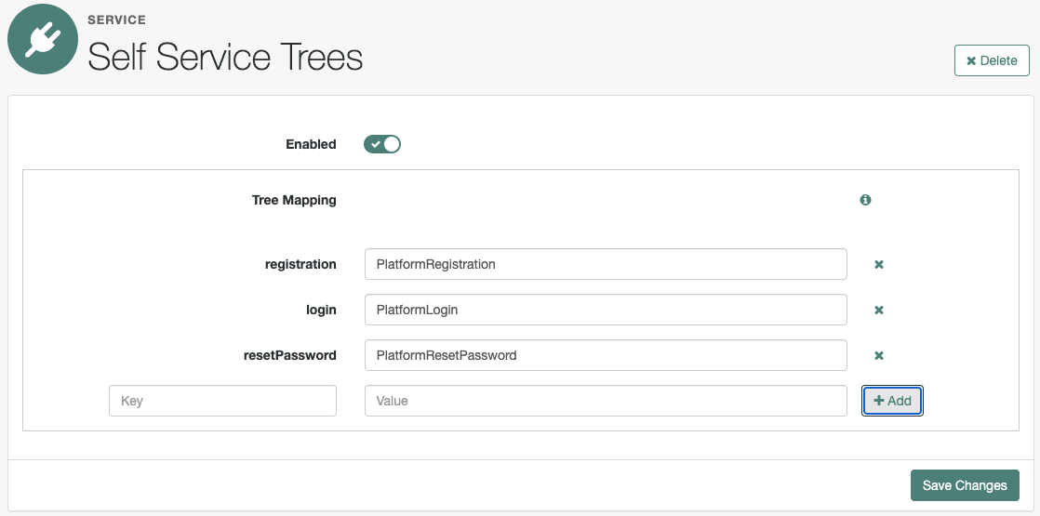Screen dimensions: 1040x516
Task: Remove the login tree mapping
Action: pos(878,311)
